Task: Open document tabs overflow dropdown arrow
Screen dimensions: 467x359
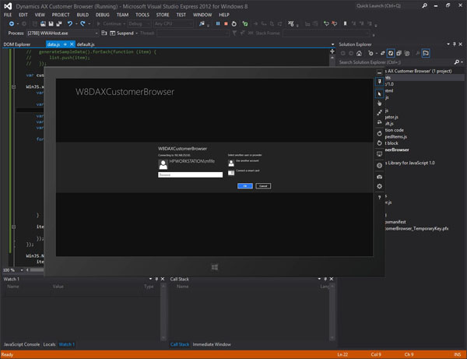Action: point(332,44)
